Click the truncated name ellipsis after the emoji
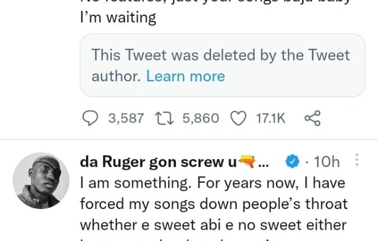378x241 pixels. [x=265, y=162]
